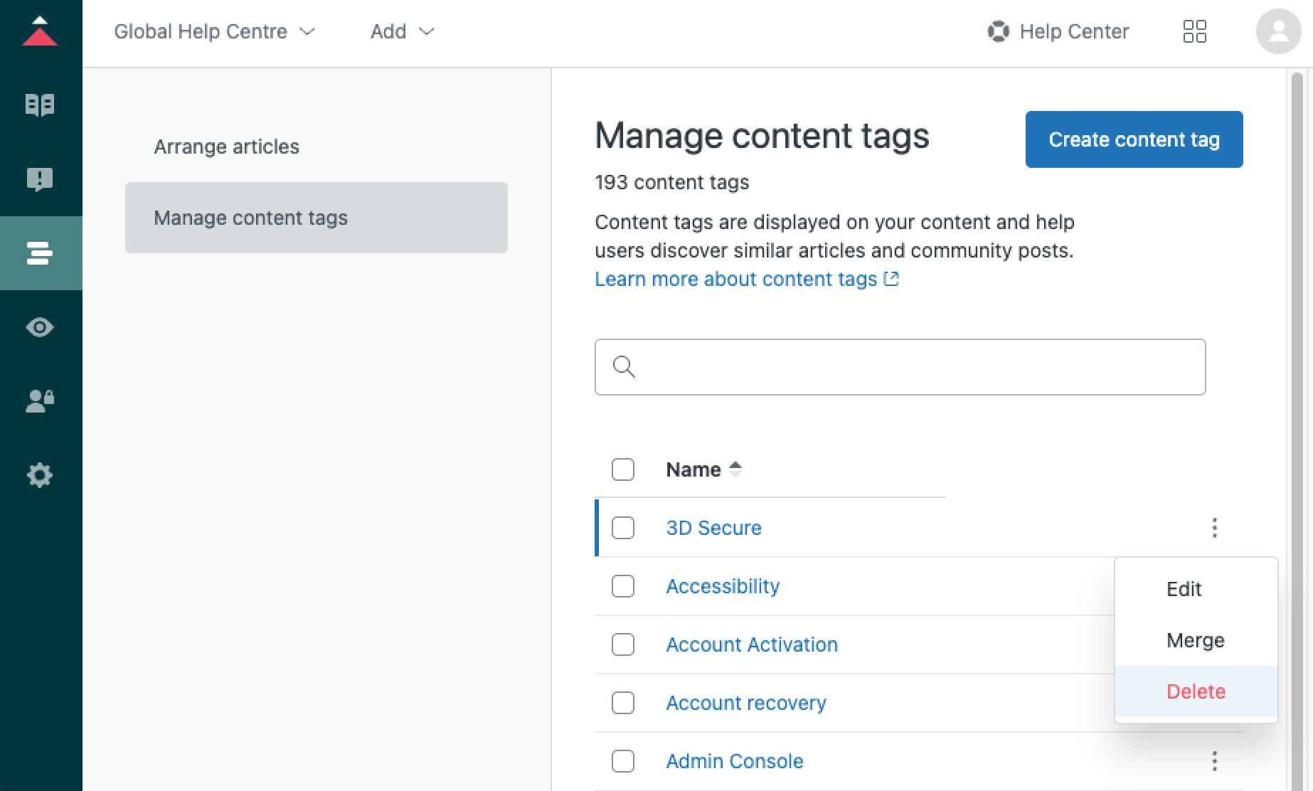Image resolution: width=1313 pixels, height=791 pixels.
Task: Open the Learn more about content tags link
Action: (x=736, y=279)
